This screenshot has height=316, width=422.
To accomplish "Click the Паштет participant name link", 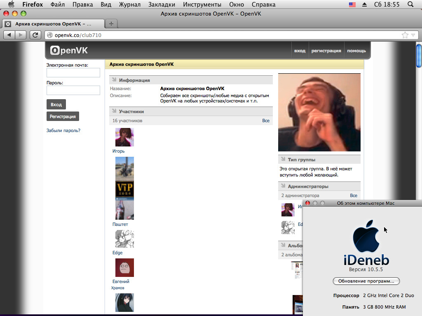I will (120, 224).
